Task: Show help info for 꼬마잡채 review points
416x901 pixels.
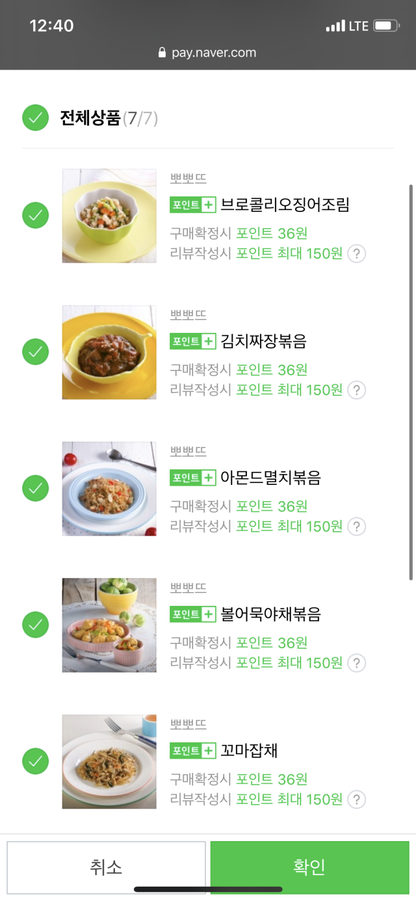Action: pos(356,800)
